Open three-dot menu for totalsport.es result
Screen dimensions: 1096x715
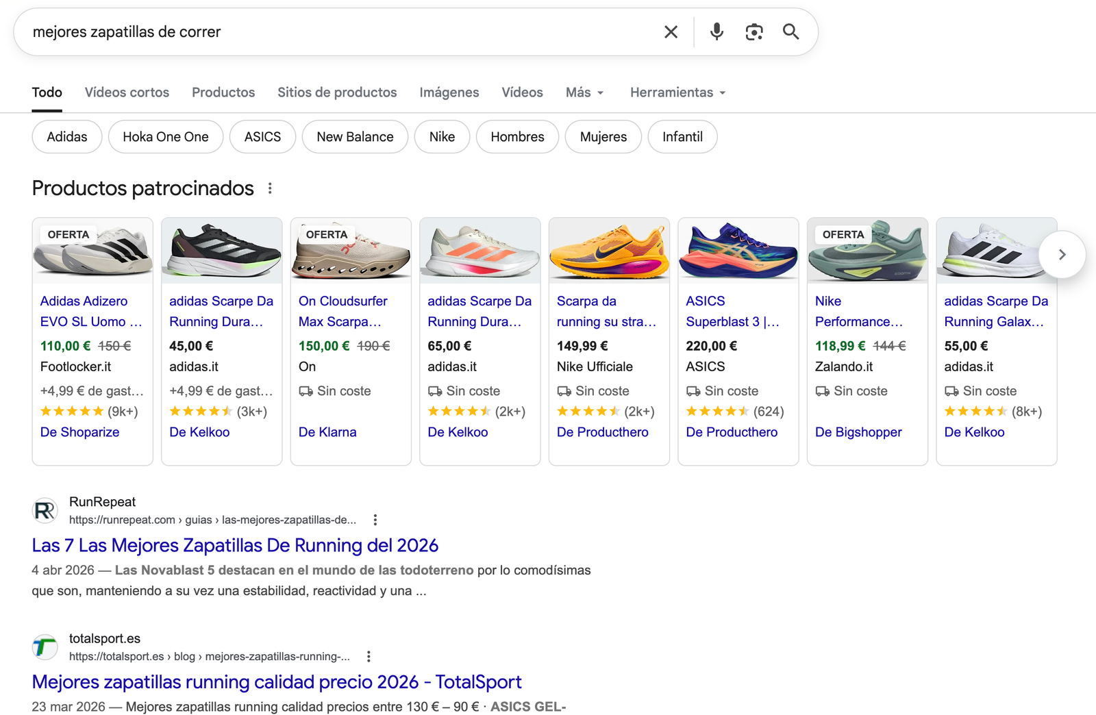click(369, 657)
